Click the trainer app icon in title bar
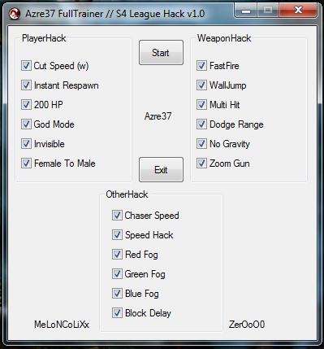Viewport: 324px width, 349px height. 15,14
